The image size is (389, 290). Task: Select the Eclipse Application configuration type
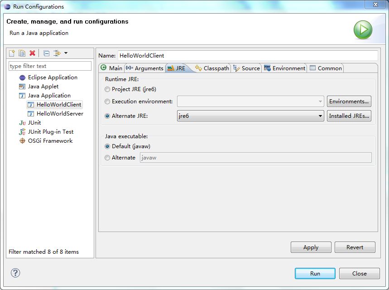52,77
